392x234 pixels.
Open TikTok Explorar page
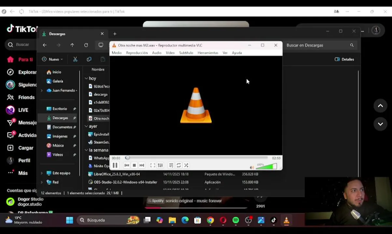22,72
